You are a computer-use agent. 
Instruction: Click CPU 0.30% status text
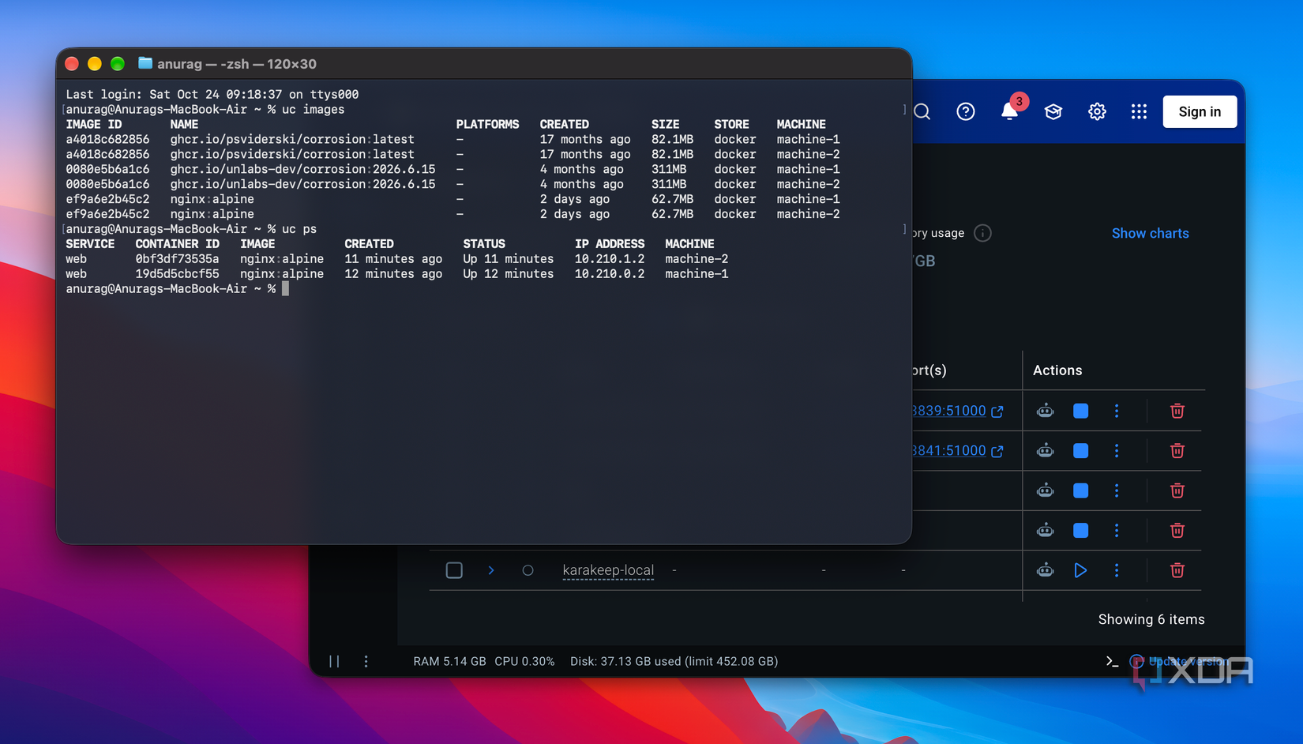coord(524,661)
